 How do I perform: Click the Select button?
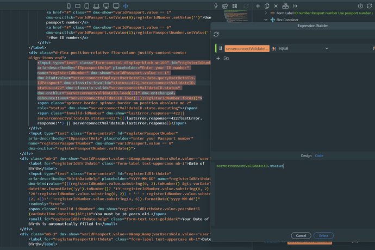click(323, 236)
